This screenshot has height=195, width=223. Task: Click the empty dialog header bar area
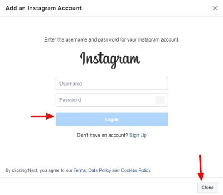[x=146, y=8]
